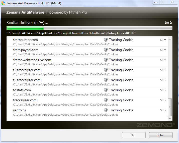
Task: Click the Cookies file path under stats.paypal.com
Action: click(x=65, y=54)
